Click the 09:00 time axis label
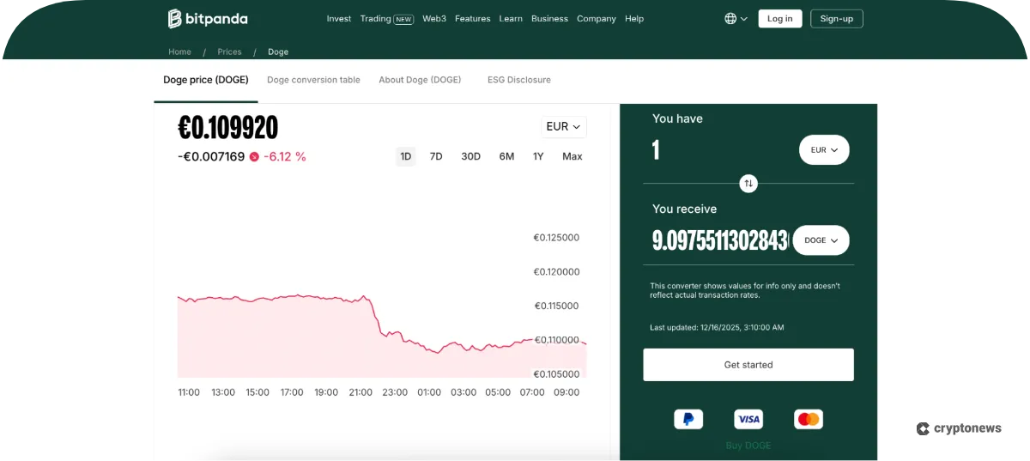Screen dimensions: 1030x461 click(566, 392)
